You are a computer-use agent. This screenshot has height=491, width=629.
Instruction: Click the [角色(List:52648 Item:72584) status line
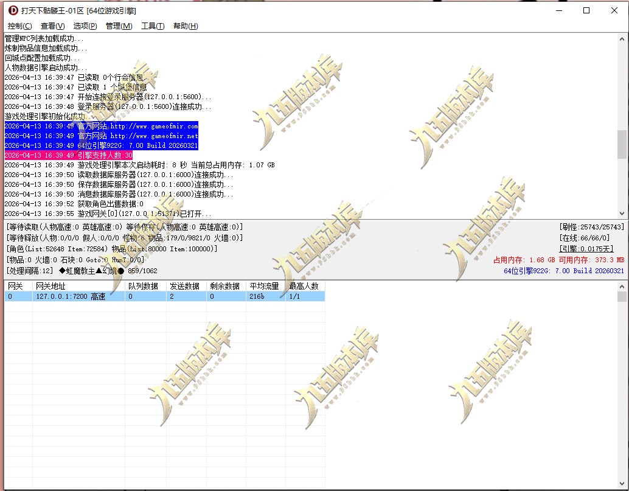[x=112, y=249]
